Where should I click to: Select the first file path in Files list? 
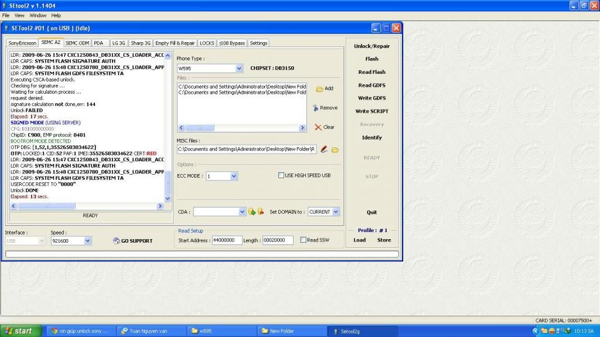242,87
